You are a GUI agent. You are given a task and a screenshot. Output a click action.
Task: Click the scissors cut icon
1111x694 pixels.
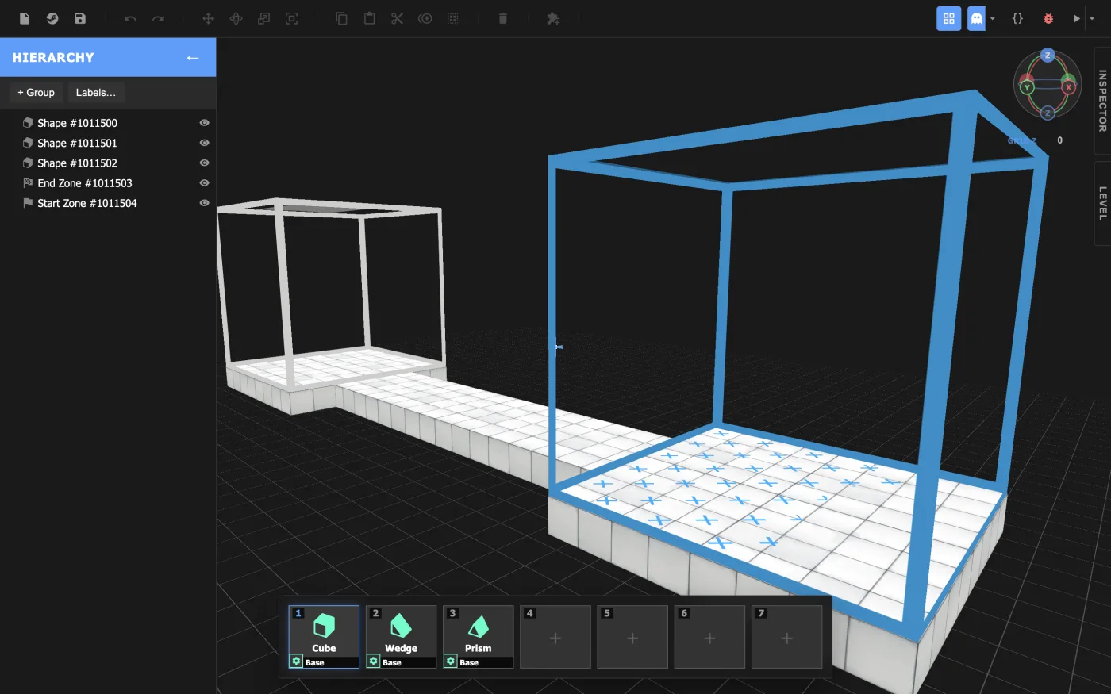[397, 18]
